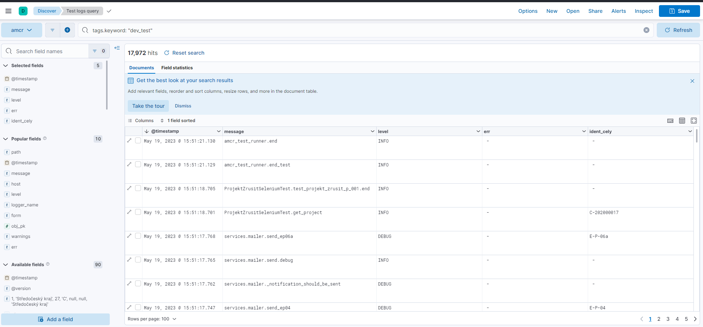The image size is (703, 327).
Task: Click the Discover breadcrumb
Action: (47, 11)
